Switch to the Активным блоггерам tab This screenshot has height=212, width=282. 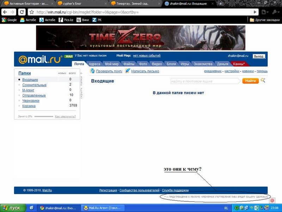29,4
